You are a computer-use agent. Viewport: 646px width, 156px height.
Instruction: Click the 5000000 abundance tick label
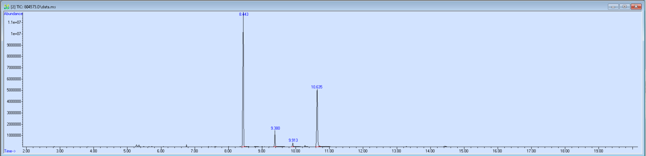[x=14, y=90]
